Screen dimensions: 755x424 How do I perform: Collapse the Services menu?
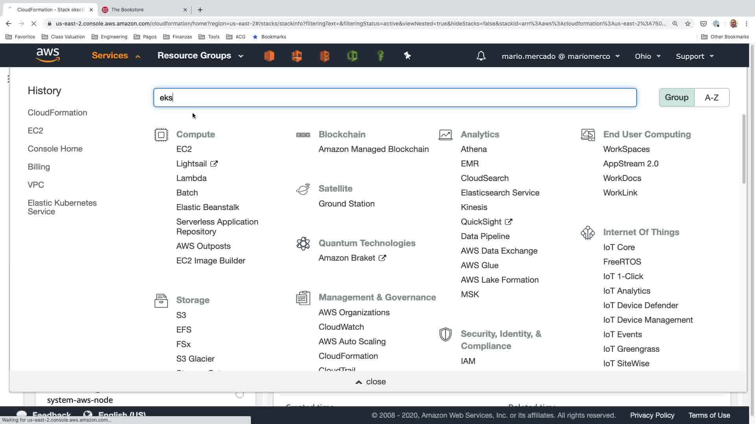(x=116, y=56)
